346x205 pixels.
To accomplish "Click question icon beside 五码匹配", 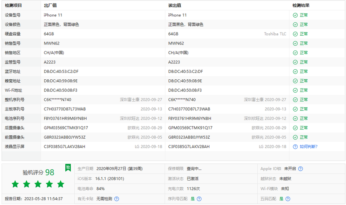I will click(x=288, y=199).
